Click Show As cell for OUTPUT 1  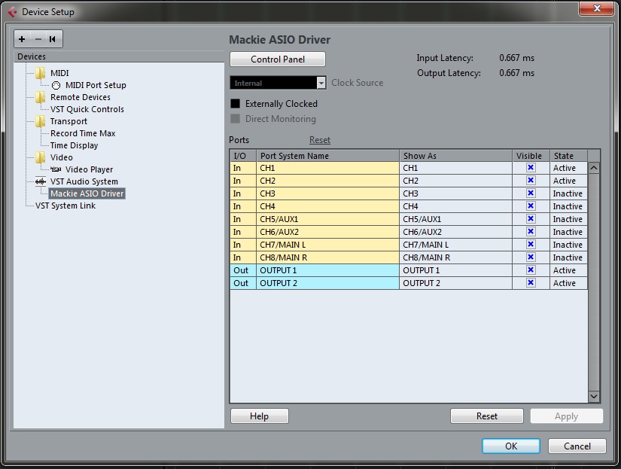click(456, 270)
